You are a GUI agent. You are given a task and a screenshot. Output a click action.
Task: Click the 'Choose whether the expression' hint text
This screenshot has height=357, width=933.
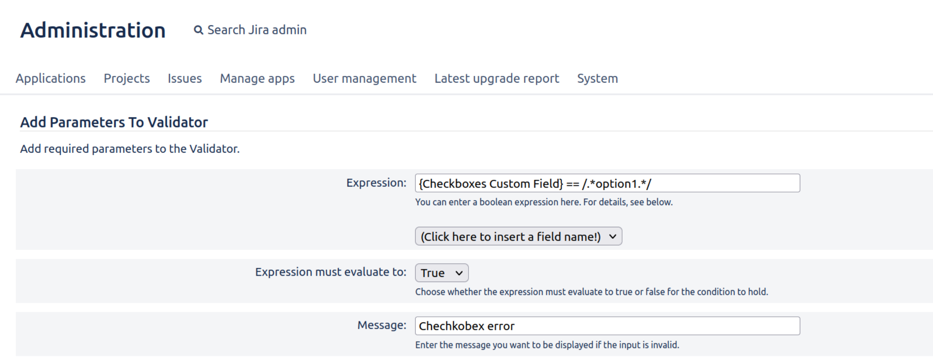tap(591, 292)
